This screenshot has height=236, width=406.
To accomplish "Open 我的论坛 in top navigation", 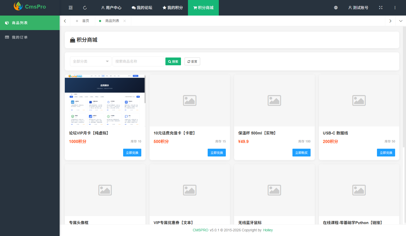I will tap(142, 8).
